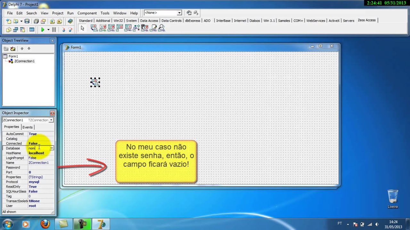Screen dimensions: 410x230
Task: Open the File menu
Action: point(10,13)
